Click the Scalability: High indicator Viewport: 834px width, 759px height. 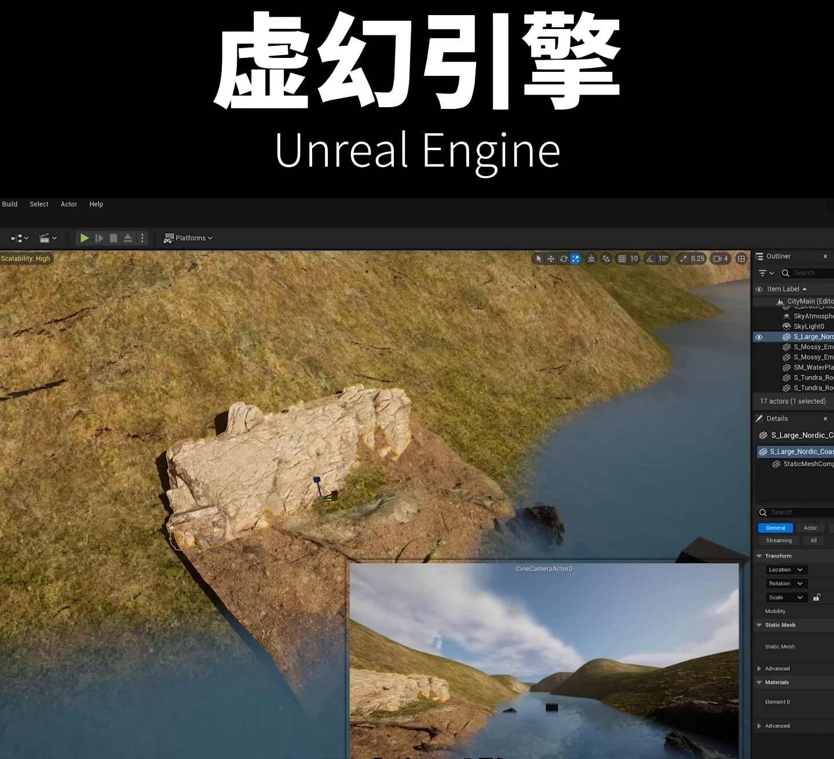click(x=25, y=258)
